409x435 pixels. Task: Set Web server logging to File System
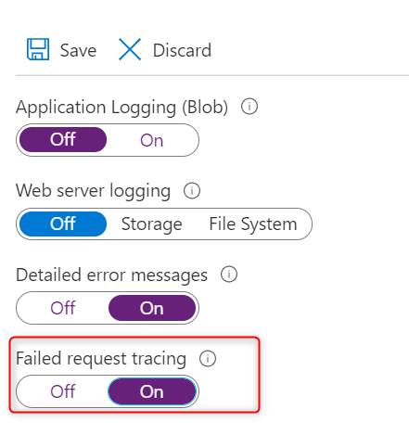click(253, 224)
